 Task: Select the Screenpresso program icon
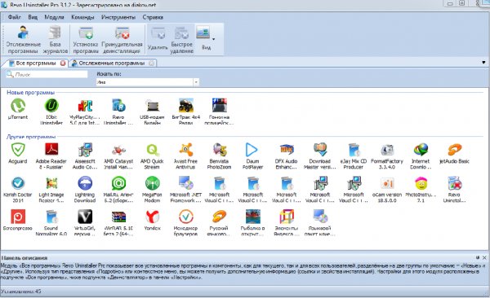click(x=18, y=217)
